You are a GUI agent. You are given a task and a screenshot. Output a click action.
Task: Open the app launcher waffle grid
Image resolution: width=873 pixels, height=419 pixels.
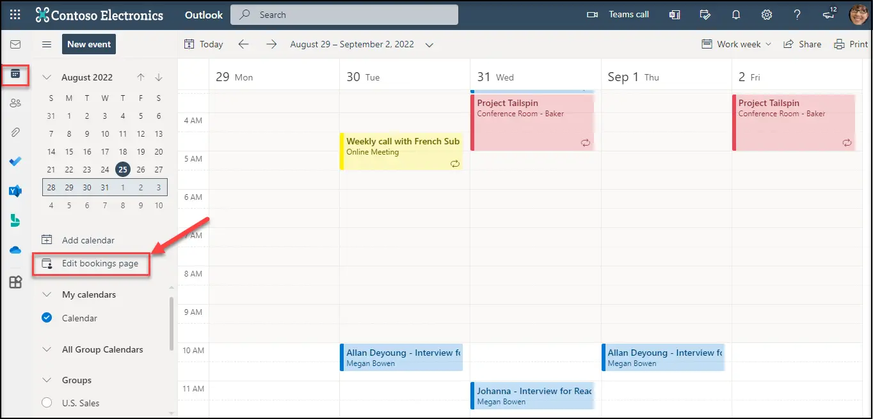pyautogui.click(x=15, y=15)
